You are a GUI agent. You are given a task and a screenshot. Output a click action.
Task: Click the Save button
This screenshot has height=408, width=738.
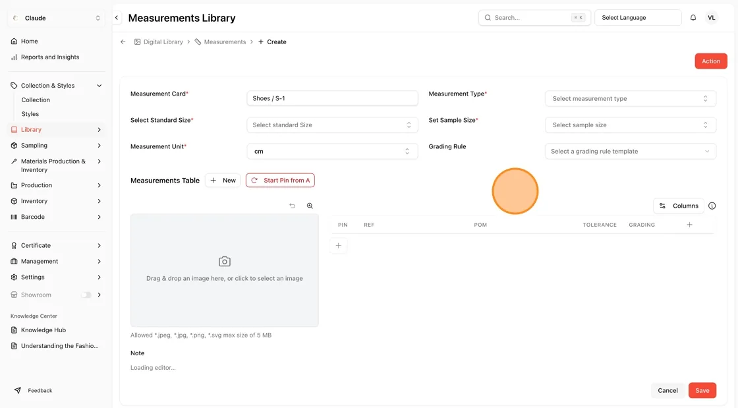coord(702,391)
